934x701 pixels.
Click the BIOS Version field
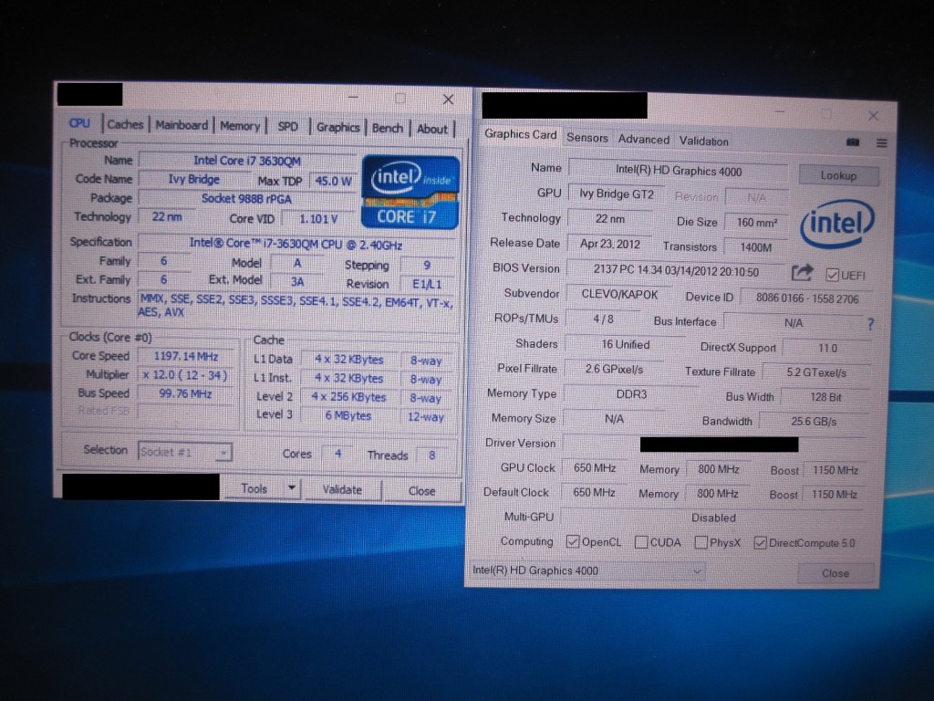[x=676, y=271]
